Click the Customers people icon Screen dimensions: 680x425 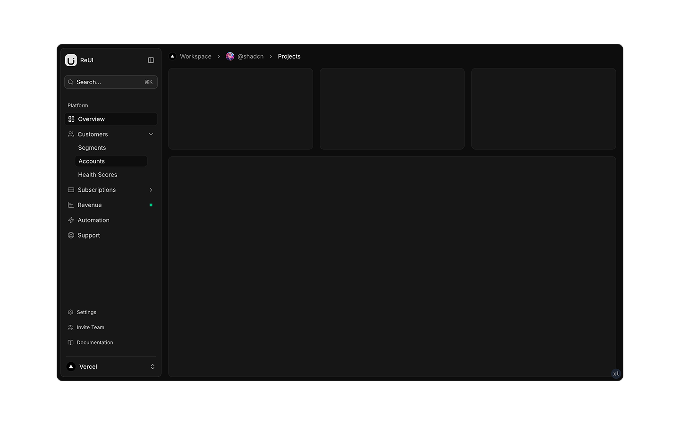71,134
